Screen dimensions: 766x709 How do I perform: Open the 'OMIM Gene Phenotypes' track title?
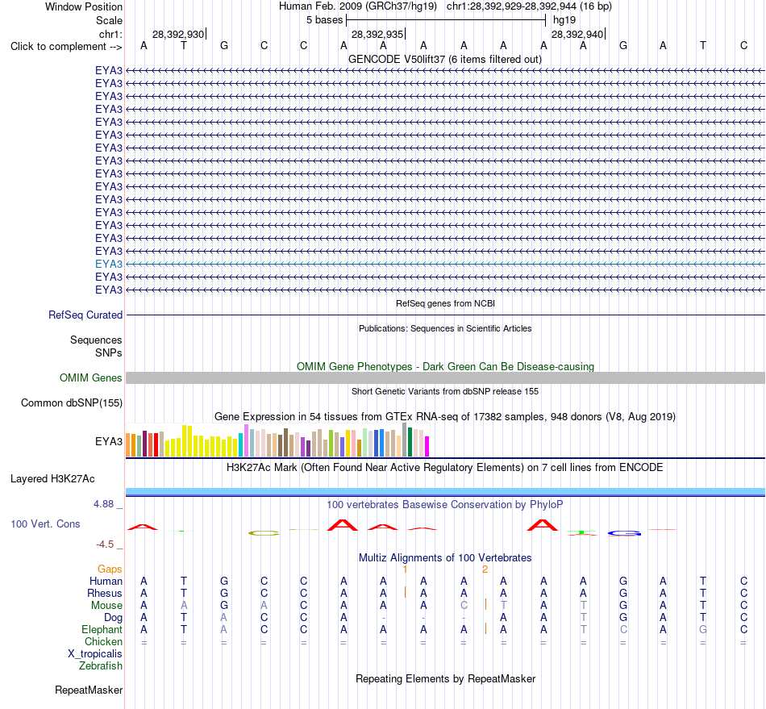coord(445,366)
